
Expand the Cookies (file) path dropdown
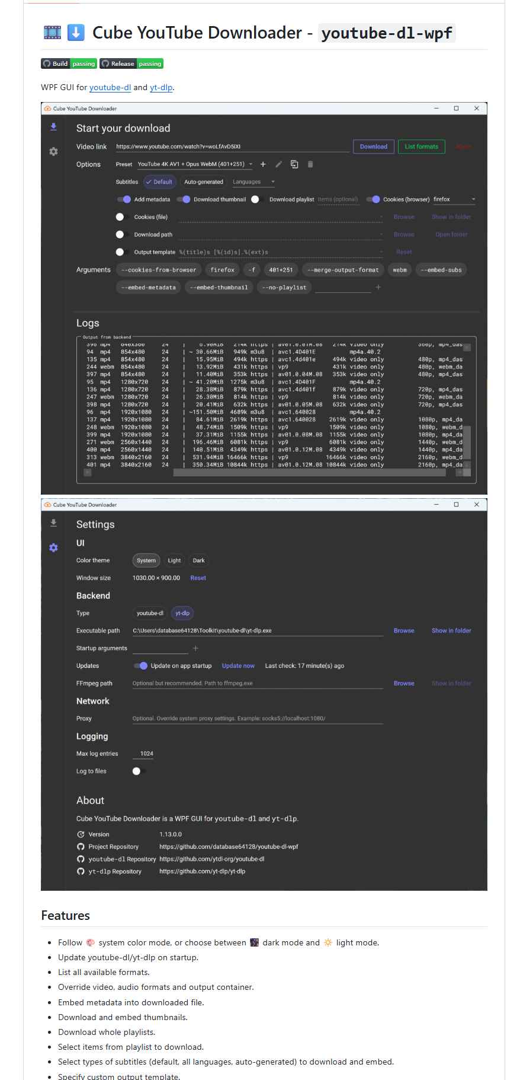(381, 217)
